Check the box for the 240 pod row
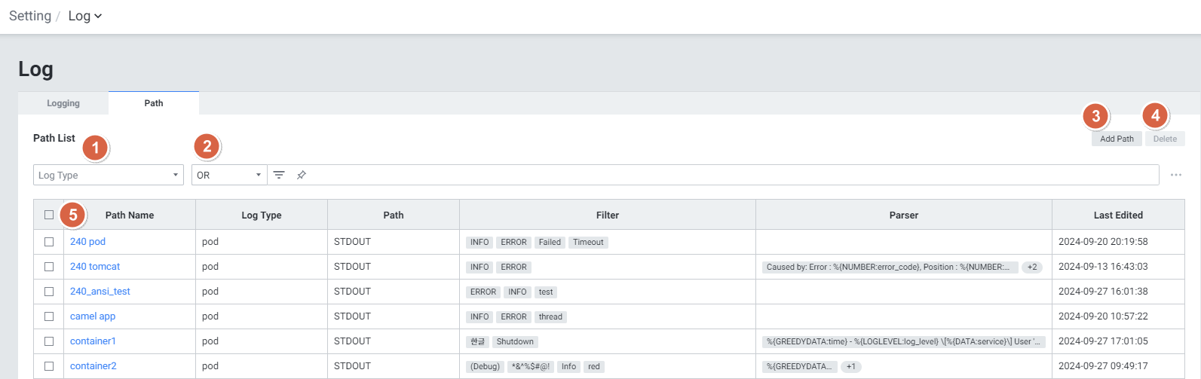 (49, 242)
